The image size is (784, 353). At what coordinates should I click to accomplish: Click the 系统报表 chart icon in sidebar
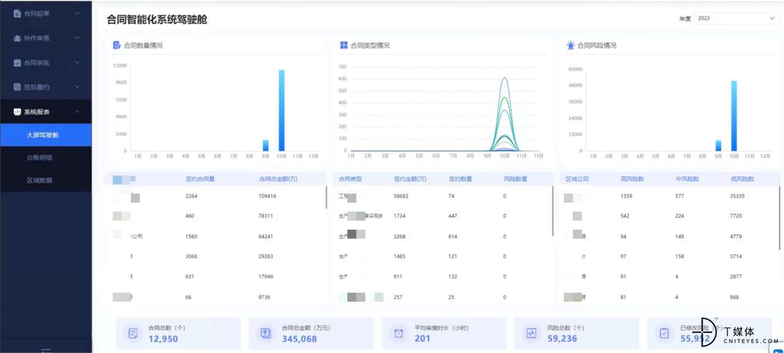17,112
